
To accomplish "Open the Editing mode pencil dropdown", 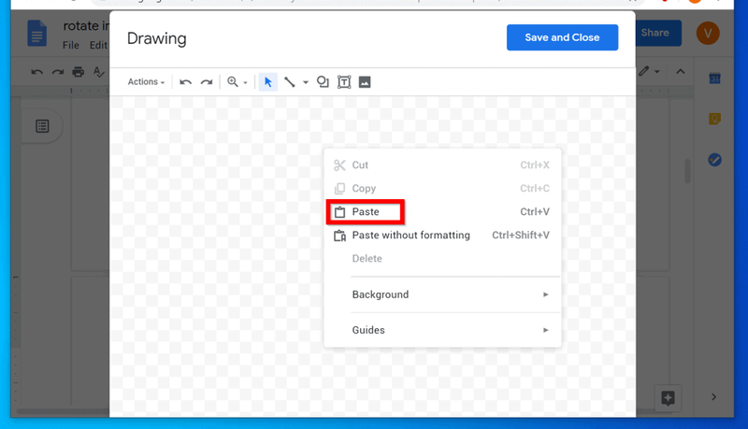I will [649, 71].
